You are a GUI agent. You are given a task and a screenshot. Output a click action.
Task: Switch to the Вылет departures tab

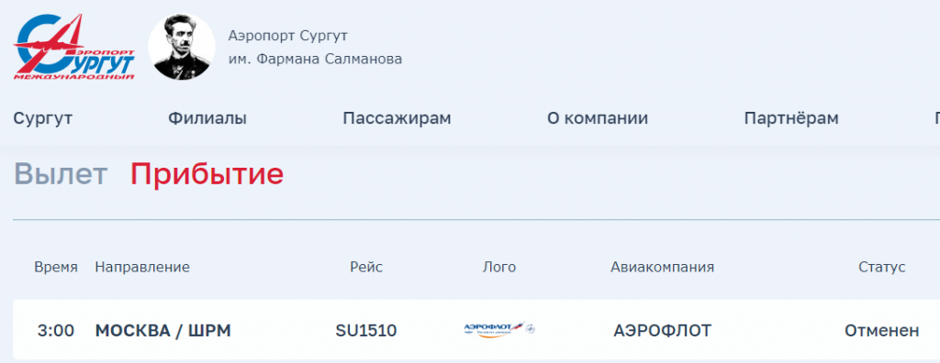click(61, 174)
